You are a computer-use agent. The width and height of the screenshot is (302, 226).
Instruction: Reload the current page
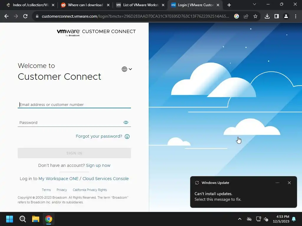pyautogui.click(x=25, y=16)
